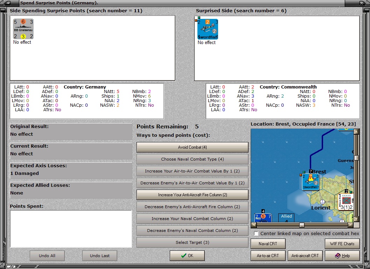This screenshot has height=269, width=370.
Task: Click the Avoid Combat (4) button
Action: click(192, 147)
